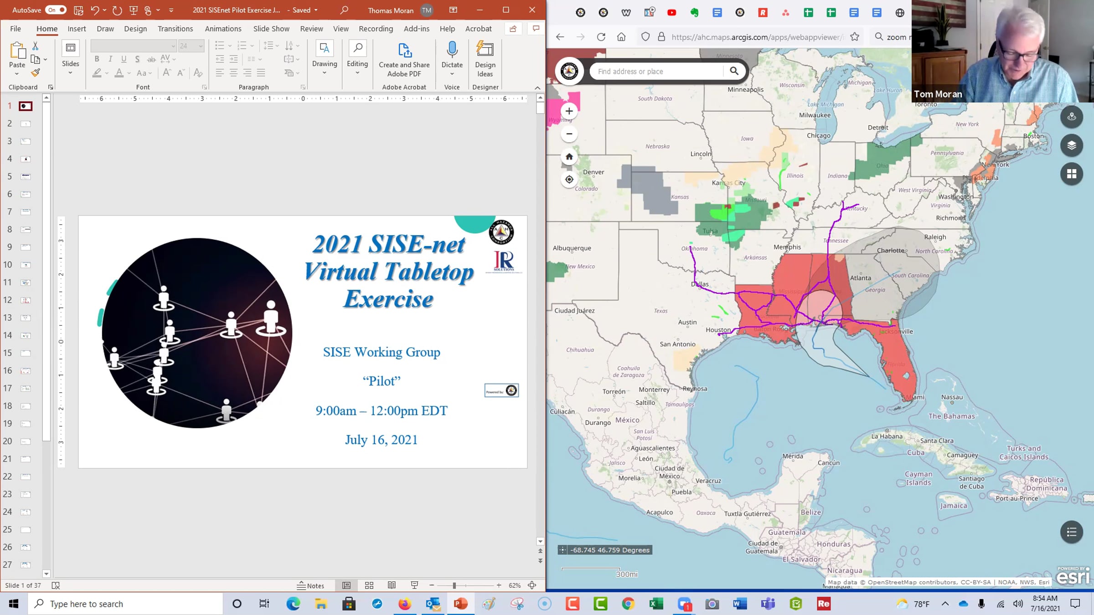Open the Slide Show tab
This screenshot has width=1094, height=615.
(x=271, y=29)
